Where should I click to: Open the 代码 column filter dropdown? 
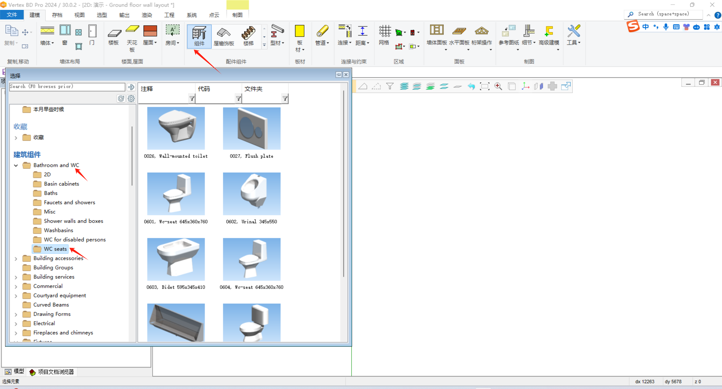click(x=238, y=98)
